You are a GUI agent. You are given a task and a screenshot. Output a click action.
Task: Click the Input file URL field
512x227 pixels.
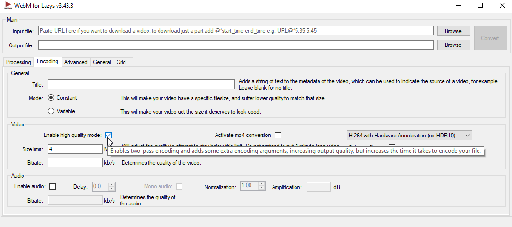pos(236,31)
